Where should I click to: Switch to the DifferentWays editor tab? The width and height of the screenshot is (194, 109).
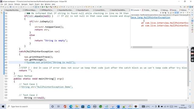[30, 10]
